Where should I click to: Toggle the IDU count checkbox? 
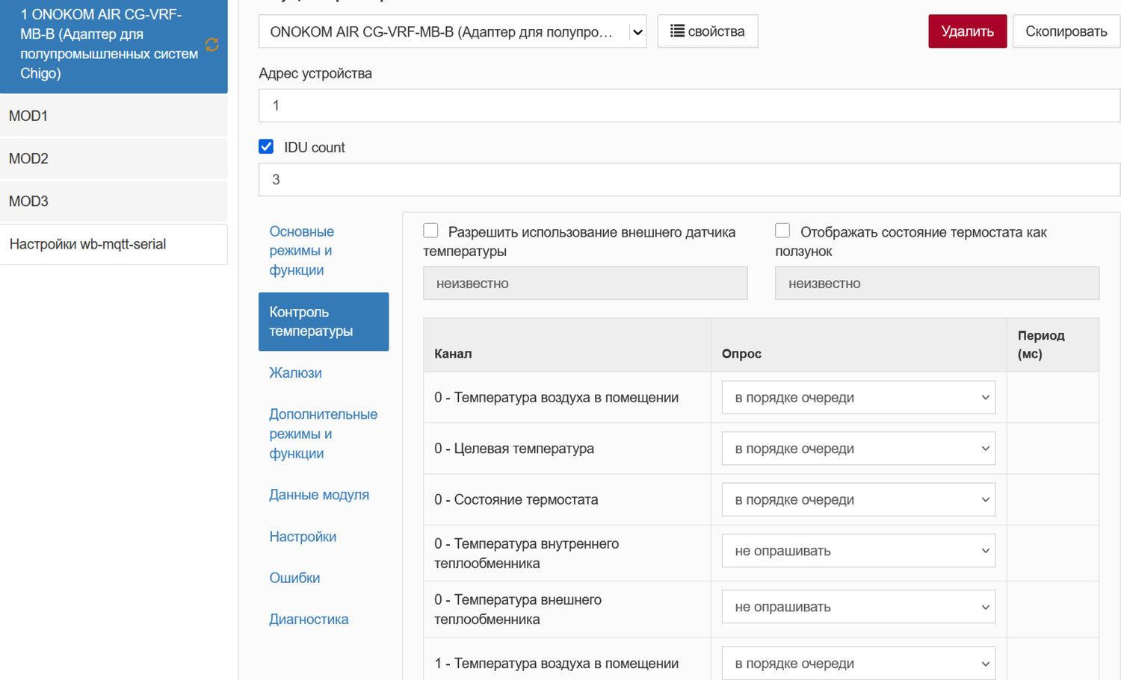coord(266,147)
